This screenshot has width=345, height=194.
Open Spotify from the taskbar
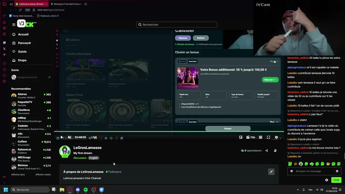pyautogui.click(x=86, y=190)
